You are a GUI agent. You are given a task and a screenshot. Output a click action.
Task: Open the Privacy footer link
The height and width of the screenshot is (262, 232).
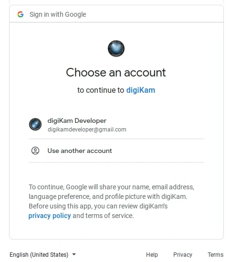[183, 255]
